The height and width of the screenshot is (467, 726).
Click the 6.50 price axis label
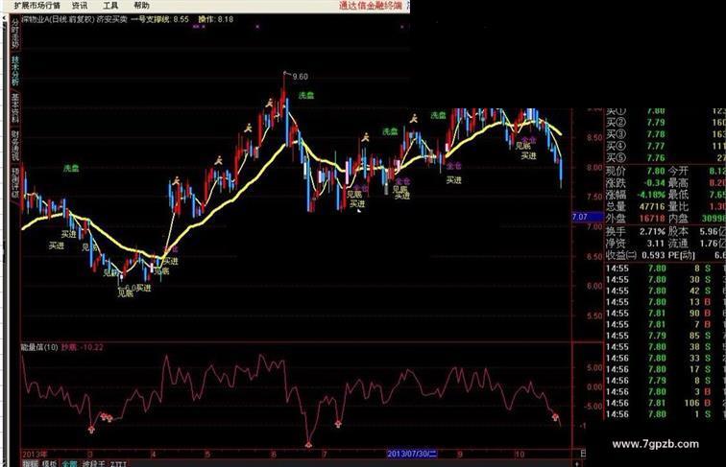click(595, 257)
